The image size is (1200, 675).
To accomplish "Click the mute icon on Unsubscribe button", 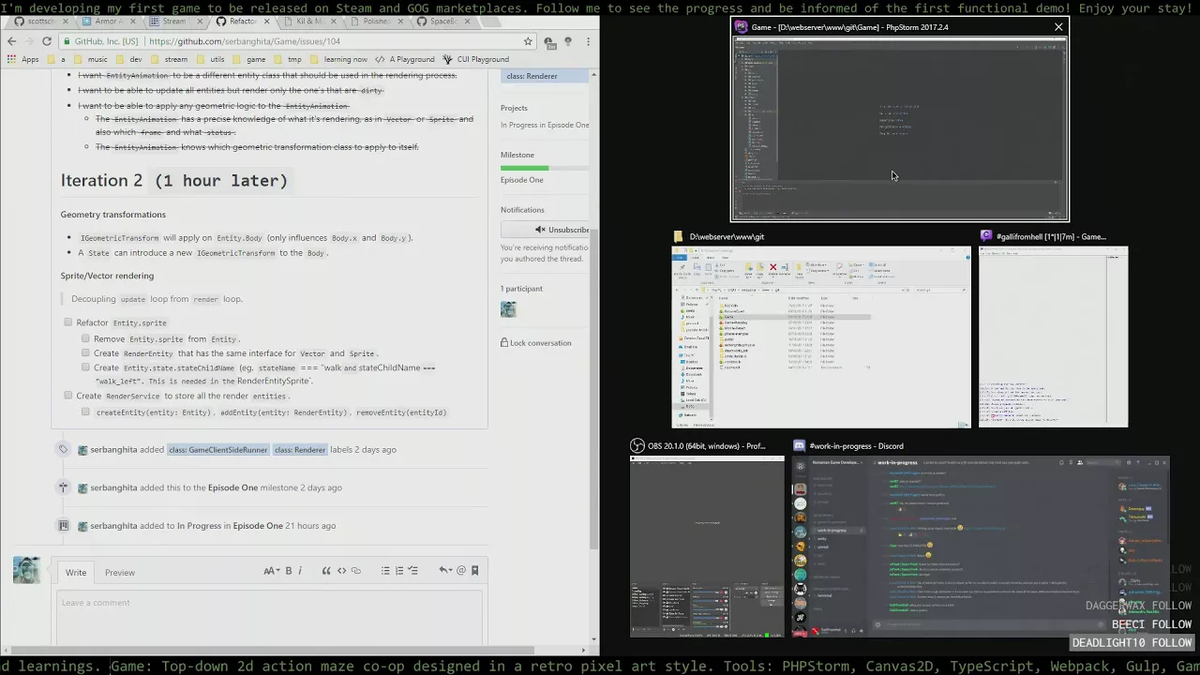I will click(x=540, y=230).
